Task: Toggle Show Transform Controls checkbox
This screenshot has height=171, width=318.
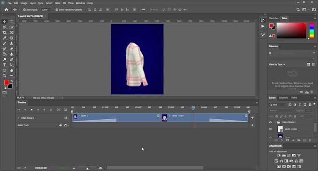Action: (x=57, y=9)
